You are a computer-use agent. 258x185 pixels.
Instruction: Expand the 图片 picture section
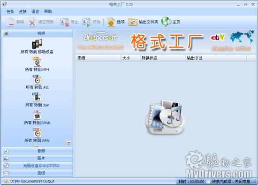click(x=38, y=158)
